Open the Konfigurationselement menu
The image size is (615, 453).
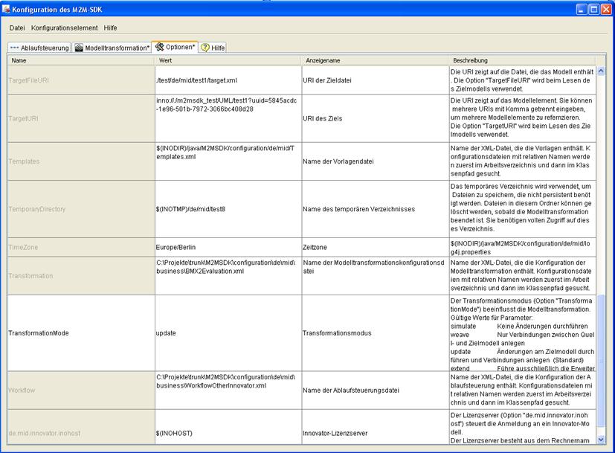point(64,28)
